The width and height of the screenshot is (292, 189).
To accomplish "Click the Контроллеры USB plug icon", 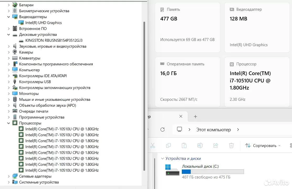I will [x=15, y=82].
